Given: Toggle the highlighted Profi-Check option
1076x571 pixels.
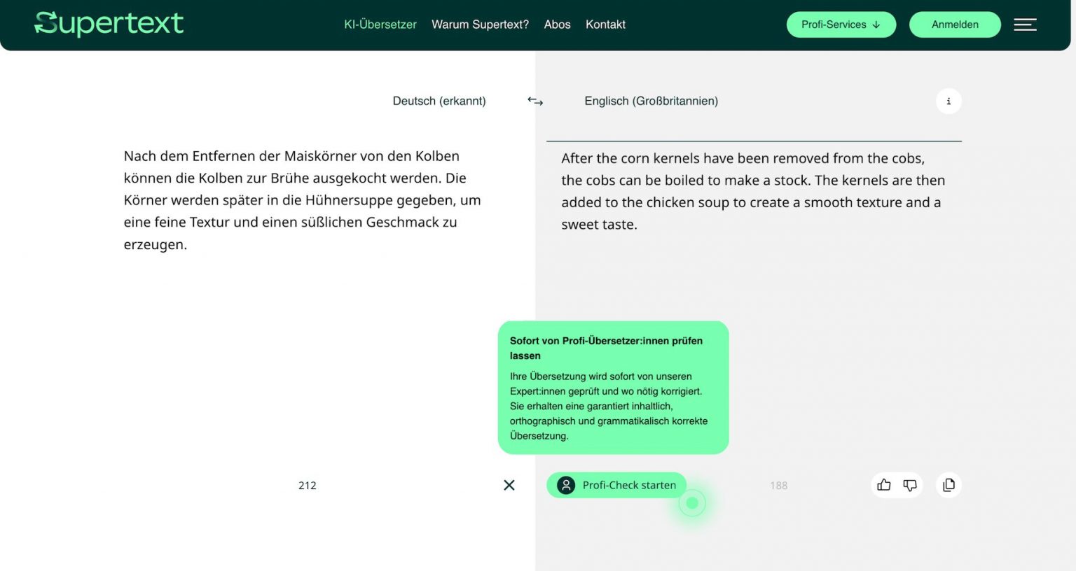Looking at the screenshot, I should click(692, 502).
